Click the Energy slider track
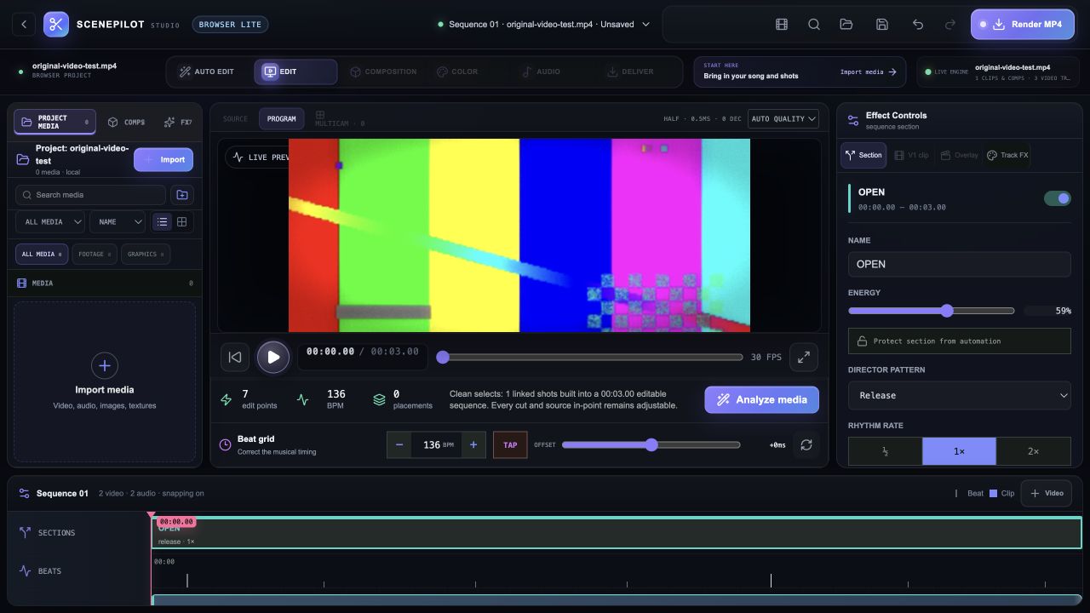This screenshot has width=1090, height=613. tap(932, 311)
